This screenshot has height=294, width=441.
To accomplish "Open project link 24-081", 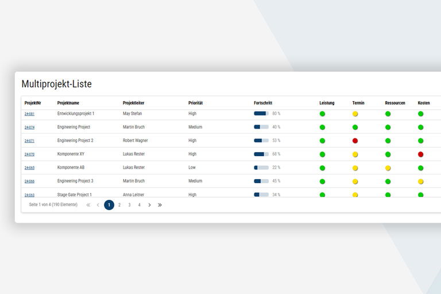I will click(x=29, y=114).
